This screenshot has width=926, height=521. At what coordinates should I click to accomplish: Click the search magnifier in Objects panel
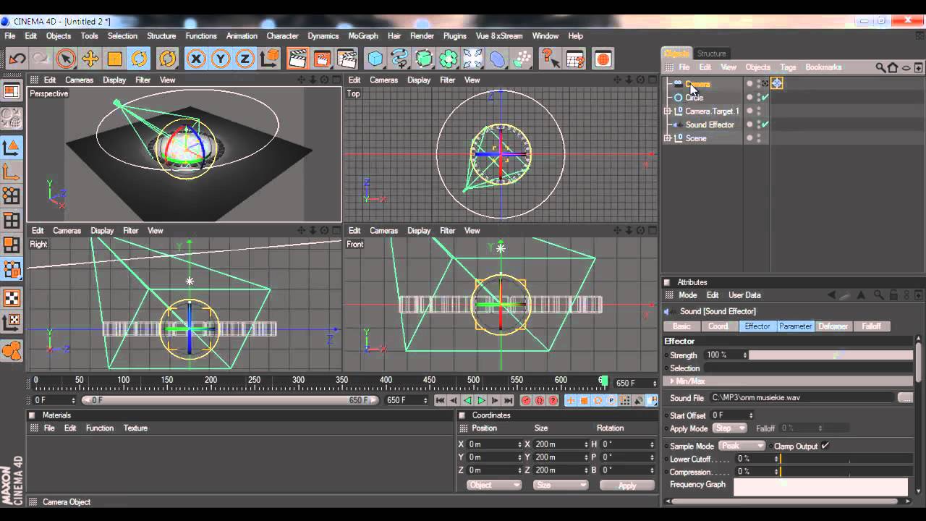(x=880, y=67)
